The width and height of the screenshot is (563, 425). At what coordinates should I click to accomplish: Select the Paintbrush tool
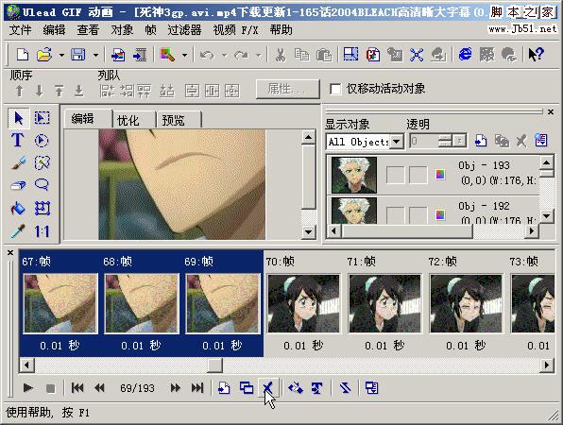pyautogui.click(x=18, y=162)
